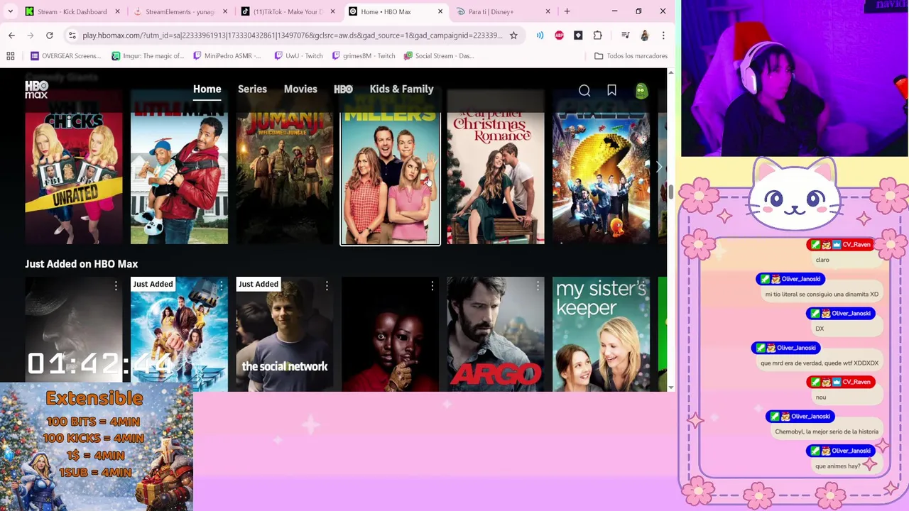
Task: Go back using browser back arrow
Action: click(x=11, y=35)
